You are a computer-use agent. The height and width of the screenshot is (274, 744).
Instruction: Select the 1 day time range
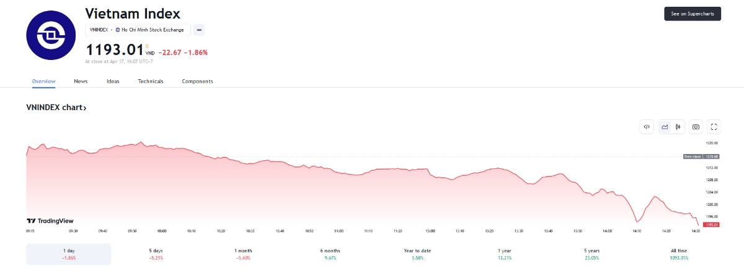69,254
